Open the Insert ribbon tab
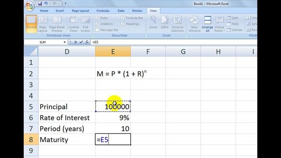This screenshot has height=158, width=281. tap(60, 11)
